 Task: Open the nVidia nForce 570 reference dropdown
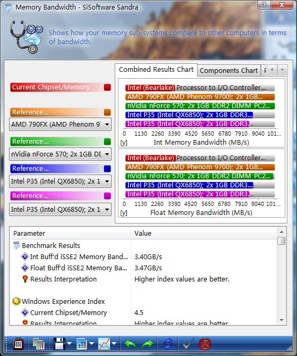point(60,154)
